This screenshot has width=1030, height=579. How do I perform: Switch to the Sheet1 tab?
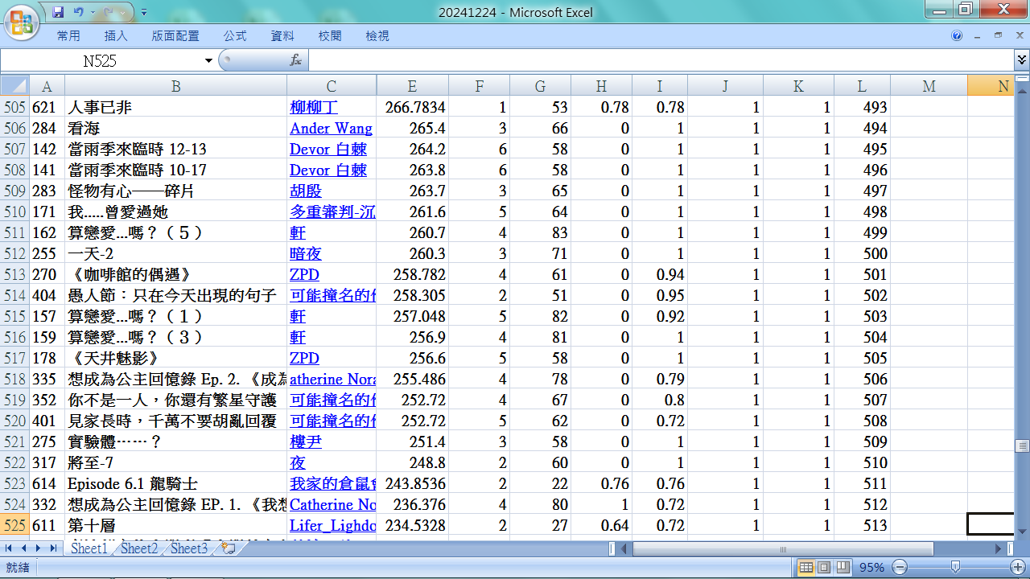point(89,548)
